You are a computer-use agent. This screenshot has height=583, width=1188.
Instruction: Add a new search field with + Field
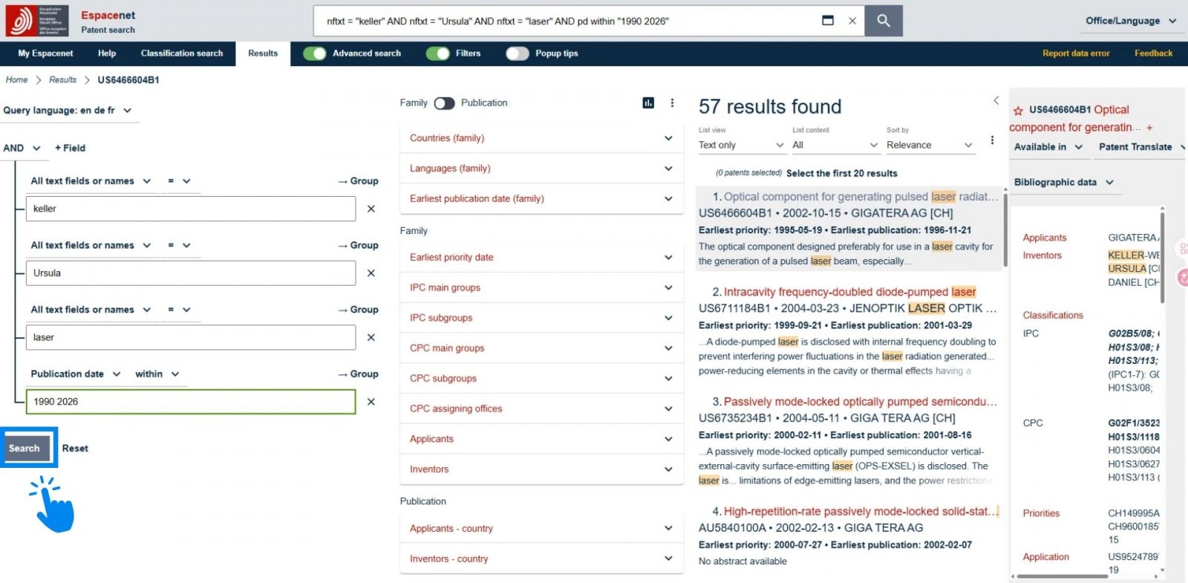[70, 148]
